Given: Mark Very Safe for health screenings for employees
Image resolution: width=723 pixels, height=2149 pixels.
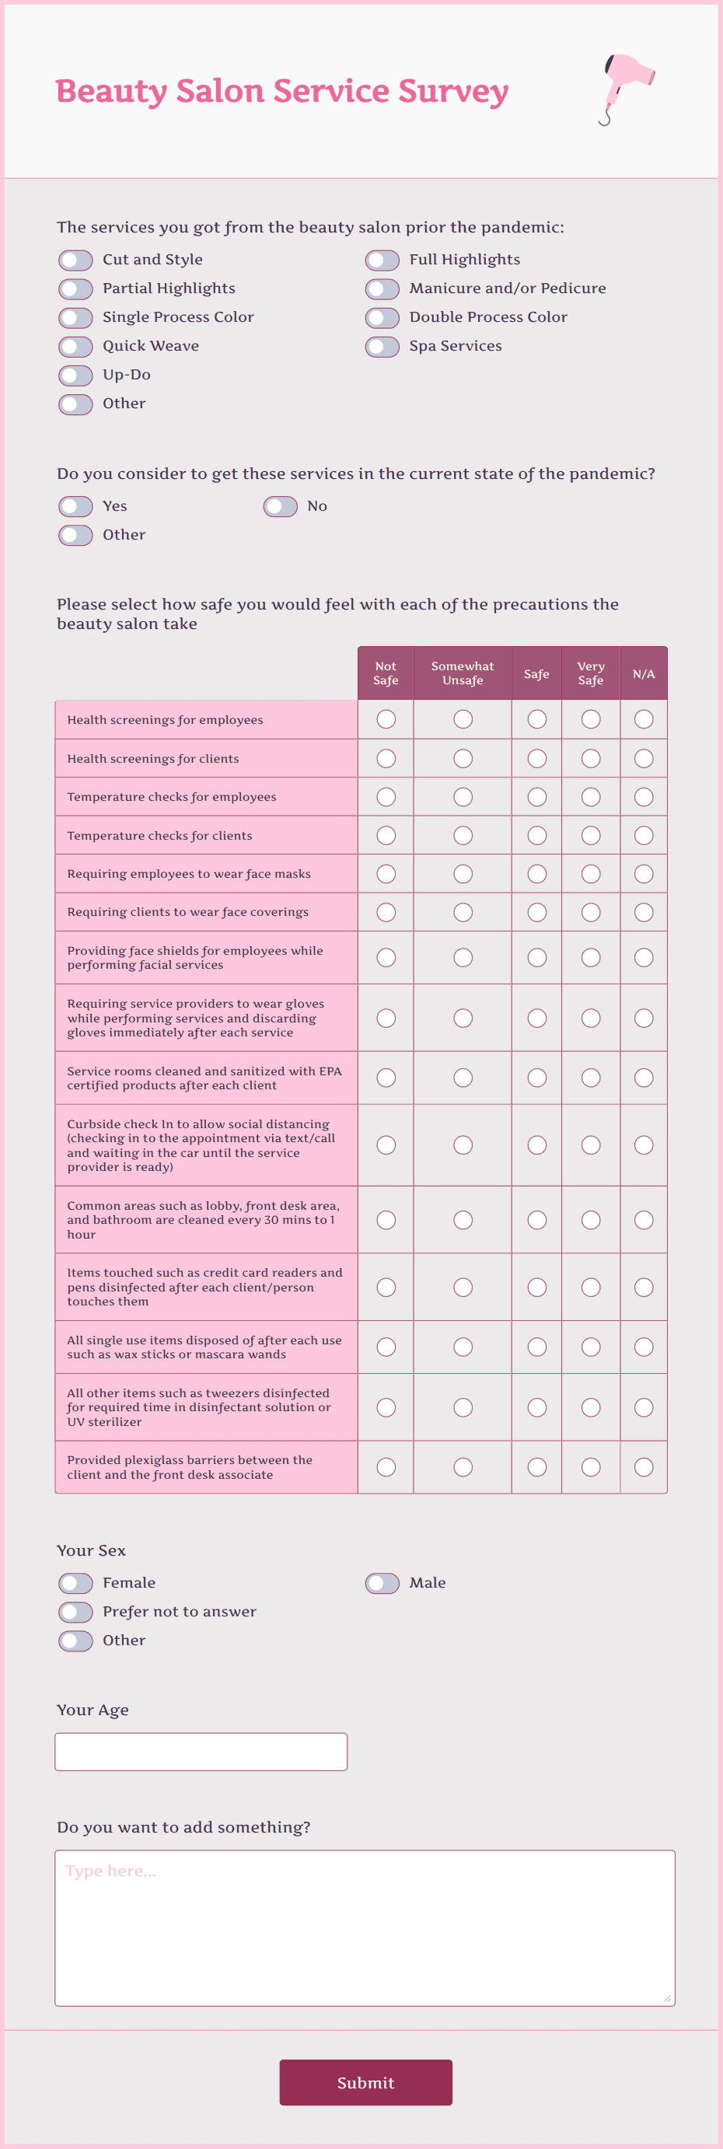Looking at the screenshot, I should (590, 719).
